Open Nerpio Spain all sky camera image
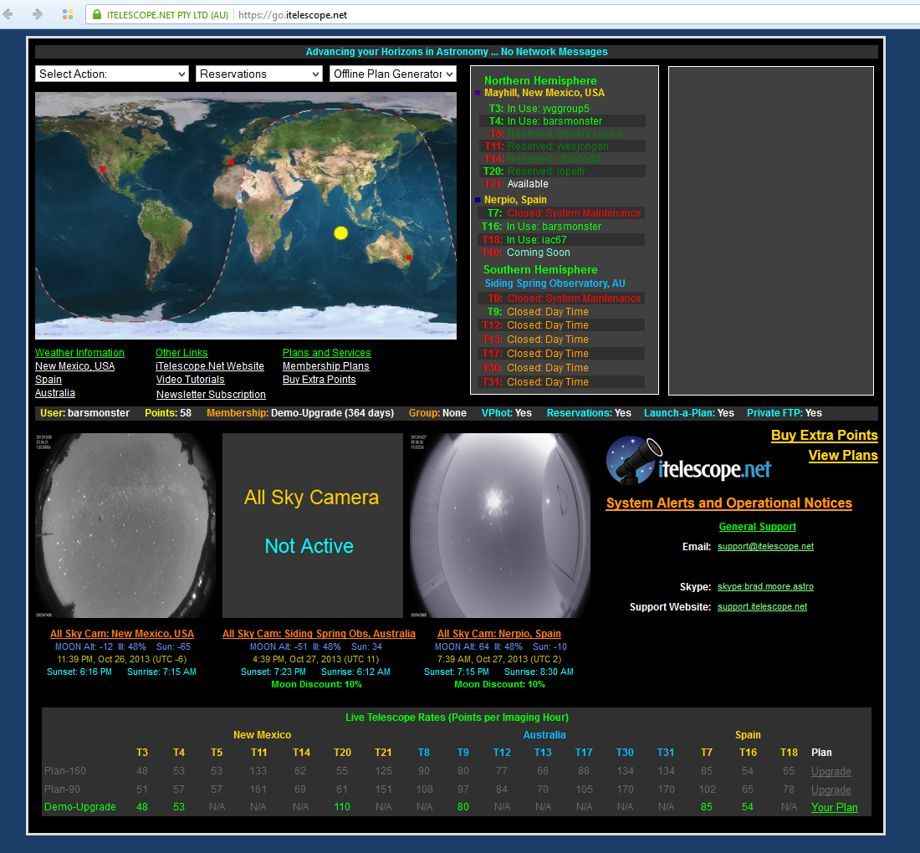Screen dimensions: 920x853 coord(500,525)
